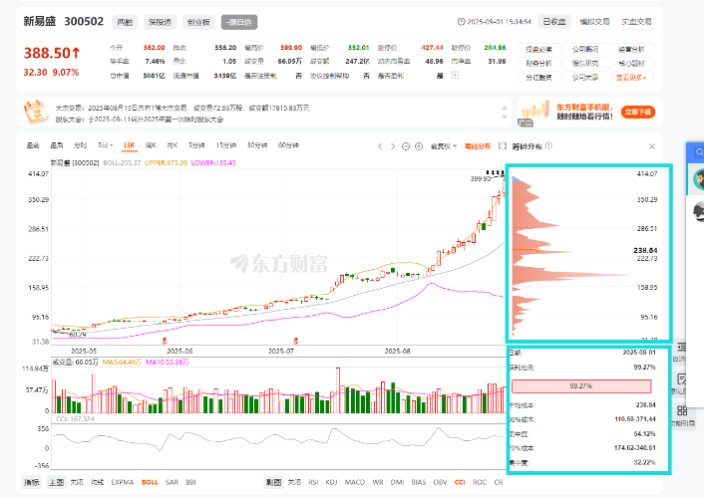Open the 查看更多 view more link
This screenshot has width=704, height=498.
(631, 77)
